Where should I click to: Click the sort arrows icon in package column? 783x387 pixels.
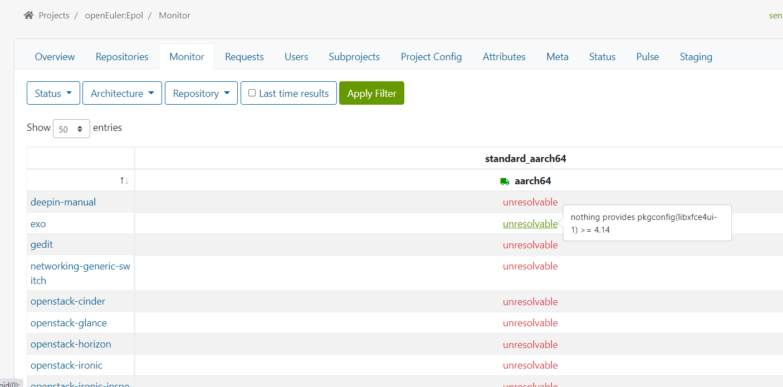click(124, 180)
